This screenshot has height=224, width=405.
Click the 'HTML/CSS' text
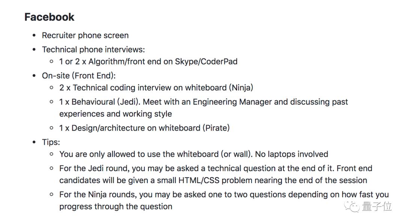click(201, 180)
